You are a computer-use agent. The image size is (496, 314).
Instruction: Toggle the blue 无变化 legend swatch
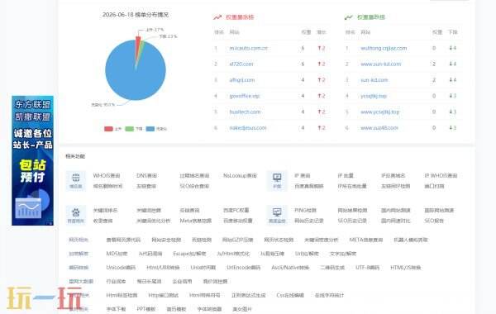(x=150, y=129)
